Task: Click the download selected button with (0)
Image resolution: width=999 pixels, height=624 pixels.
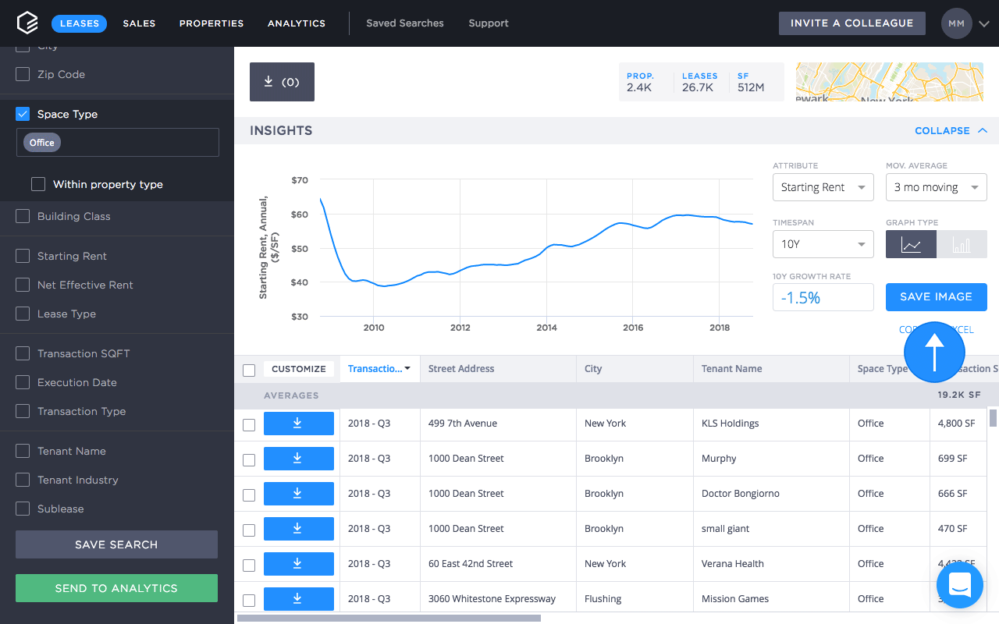Action: (x=282, y=82)
